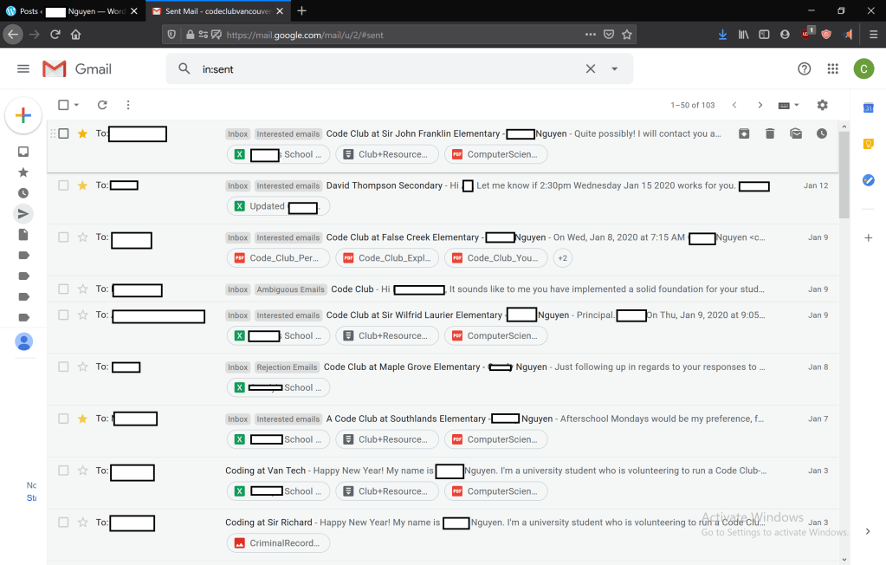Screen dimensions: 886x565
Task: Snooze the John Franklin Elementary email
Action: click(x=821, y=133)
